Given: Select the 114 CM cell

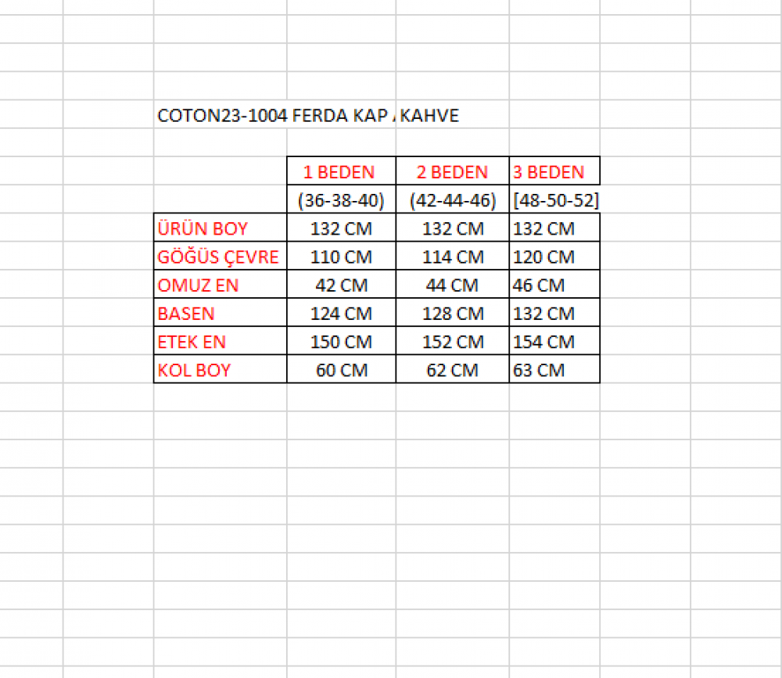Looking at the screenshot, I should [452, 256].
